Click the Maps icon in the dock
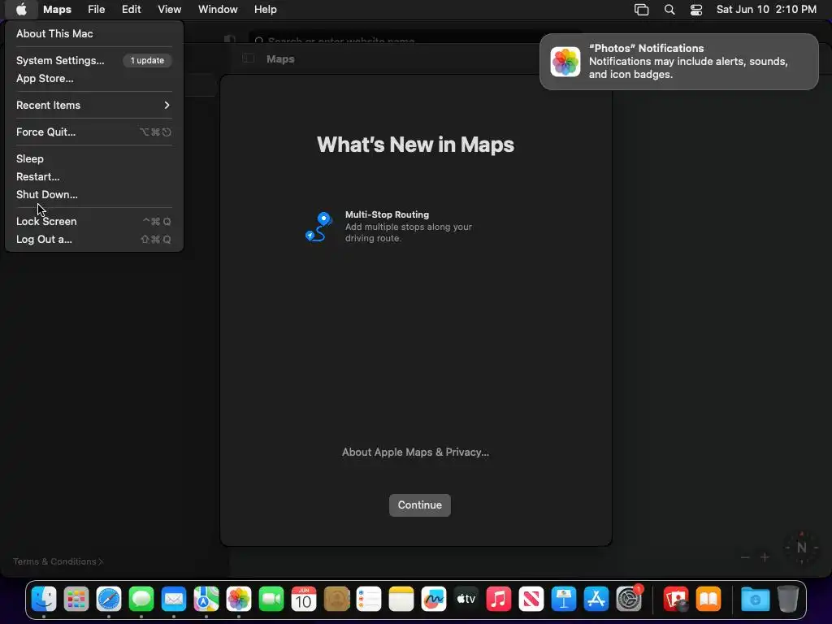Image resolution: width=832 pixels, height=624 pixels. click(206, 599)
